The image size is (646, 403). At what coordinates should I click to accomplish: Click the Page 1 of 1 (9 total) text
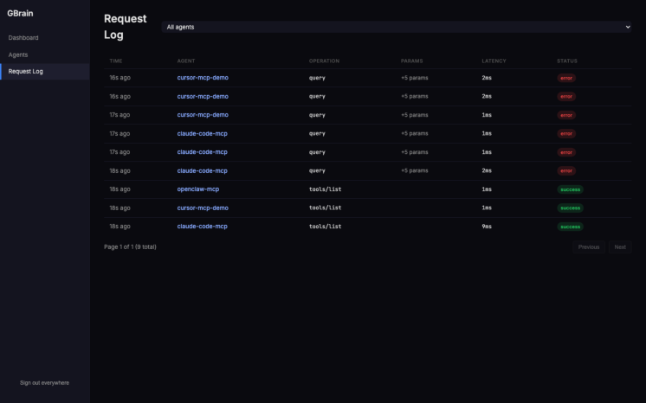[x=130, y=247]
